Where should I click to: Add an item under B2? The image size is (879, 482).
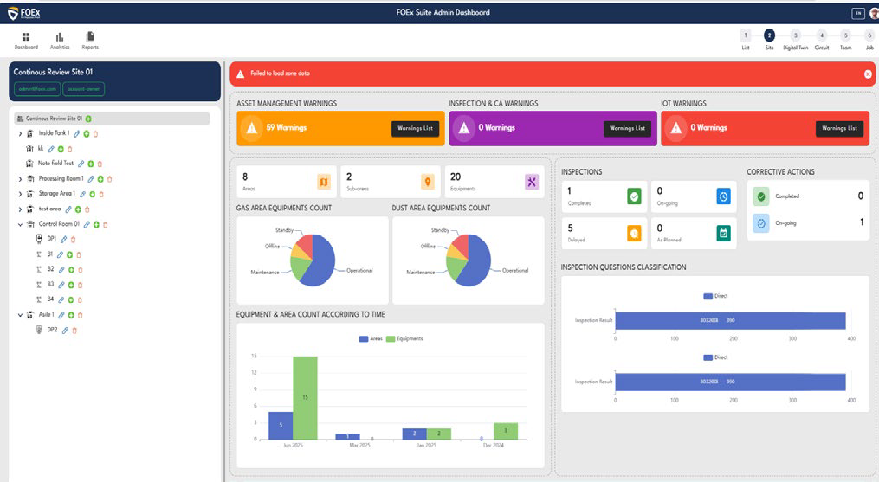pyautogui.click(x=71, y=270)
